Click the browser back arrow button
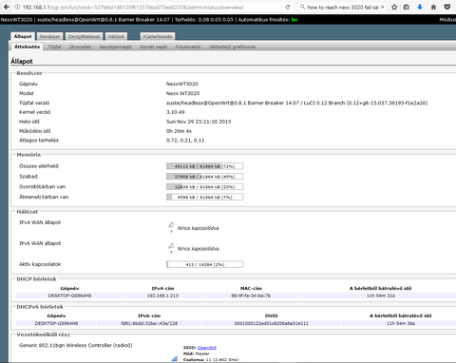 pyautogui.click(x=7, y=7)
